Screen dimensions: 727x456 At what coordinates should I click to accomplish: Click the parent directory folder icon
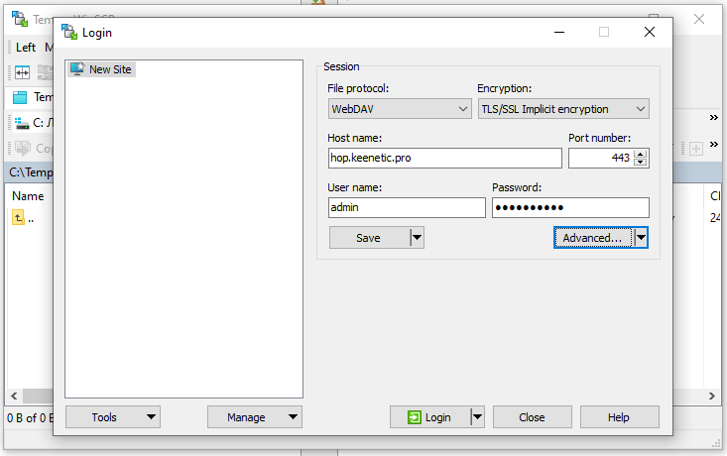click(18, 218)
